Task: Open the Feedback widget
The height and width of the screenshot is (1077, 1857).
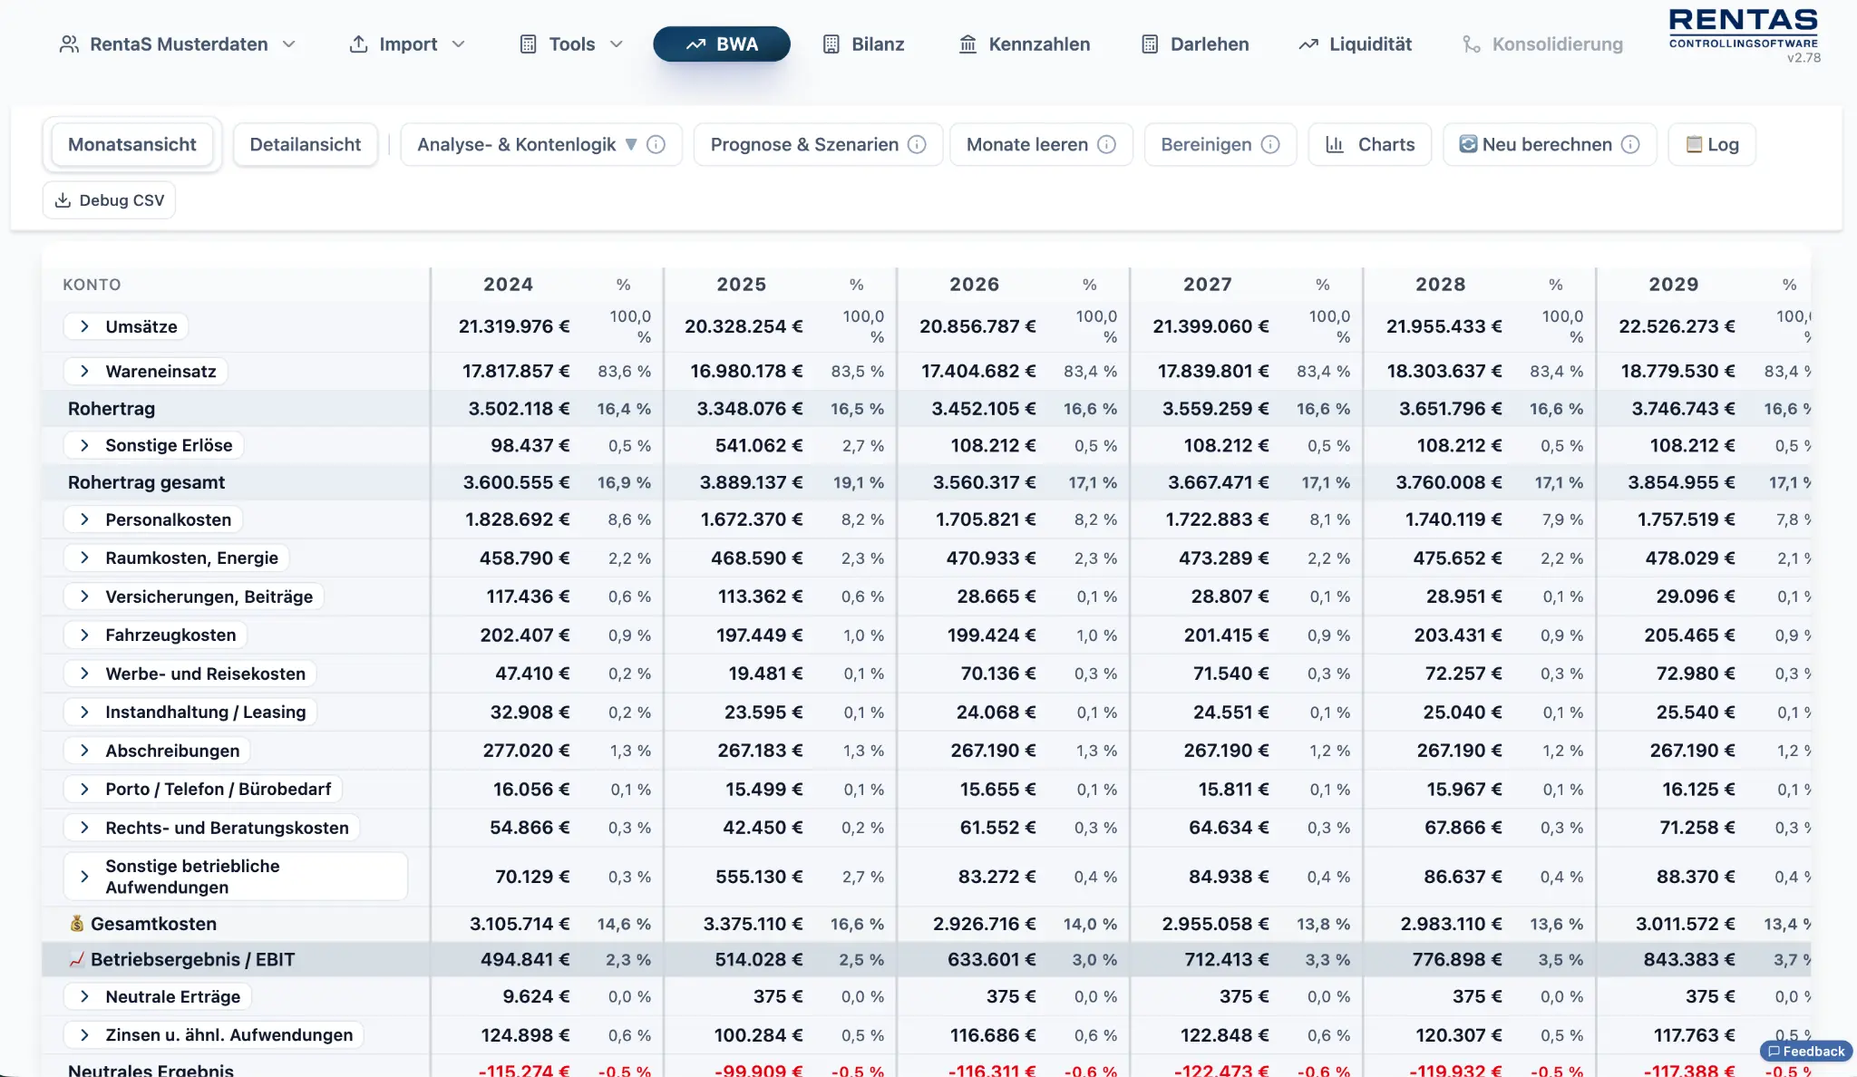Action: (x=1805, y=1052)
